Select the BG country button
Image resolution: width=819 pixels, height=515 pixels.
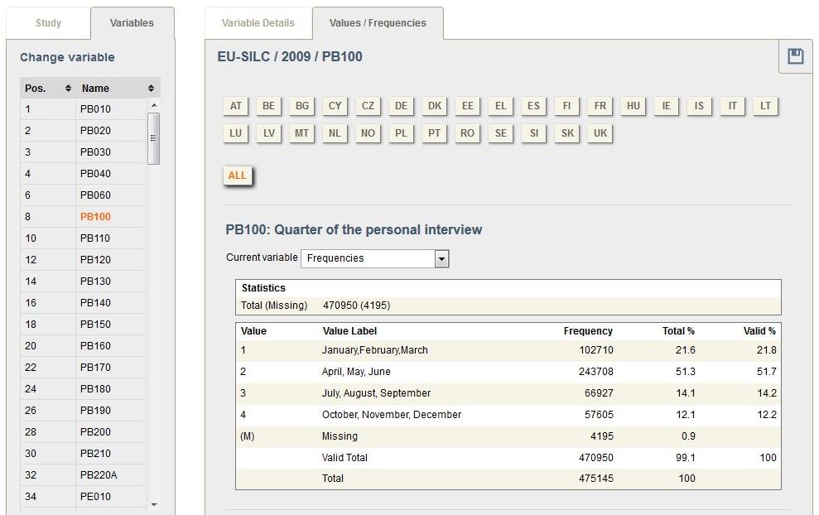(302, 105)
